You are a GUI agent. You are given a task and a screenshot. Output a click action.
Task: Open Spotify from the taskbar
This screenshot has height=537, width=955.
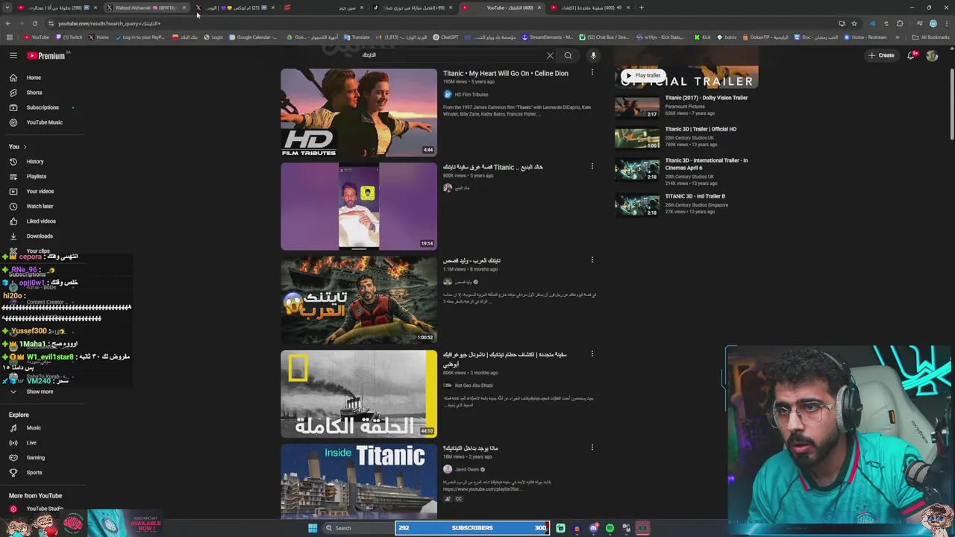click(610, 528)
